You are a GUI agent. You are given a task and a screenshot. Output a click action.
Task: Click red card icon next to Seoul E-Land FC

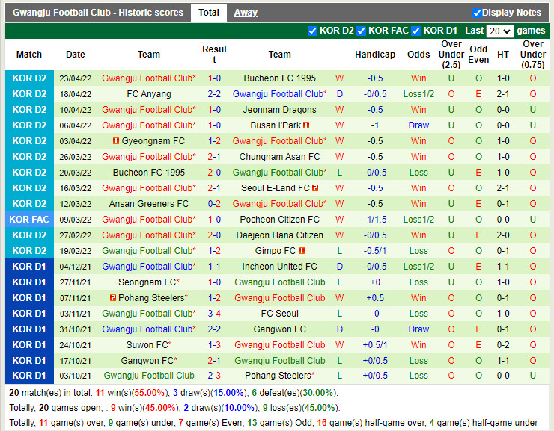[x=315, y=187]
